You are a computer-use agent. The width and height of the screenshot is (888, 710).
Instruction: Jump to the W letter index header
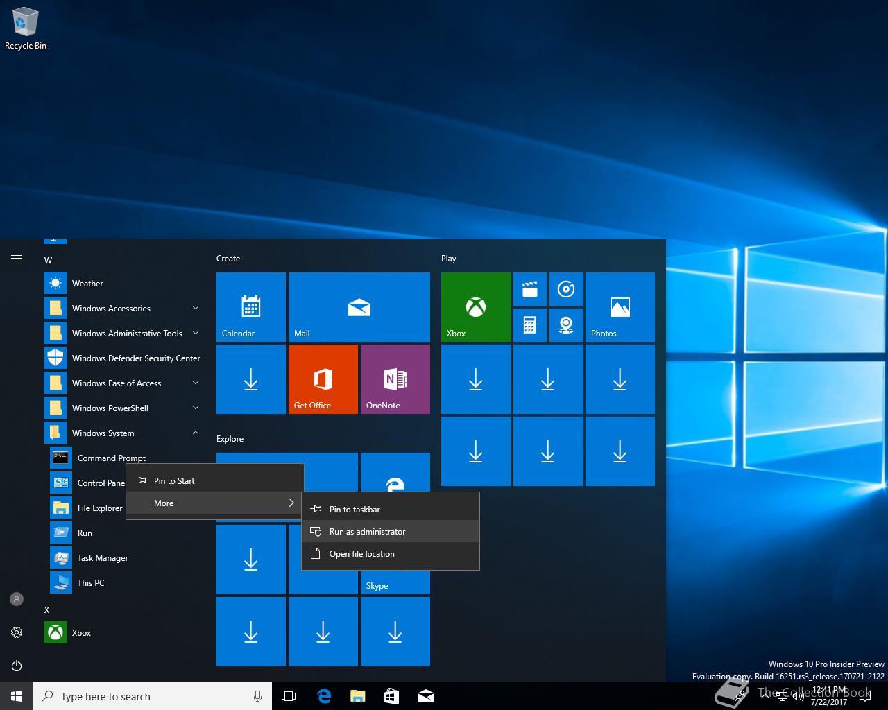[48, 261]
